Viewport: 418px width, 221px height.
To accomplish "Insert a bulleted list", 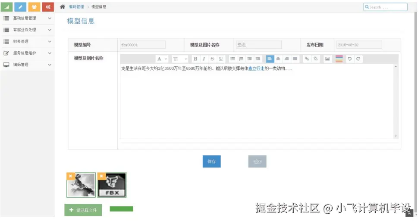I will coord(233,59).
